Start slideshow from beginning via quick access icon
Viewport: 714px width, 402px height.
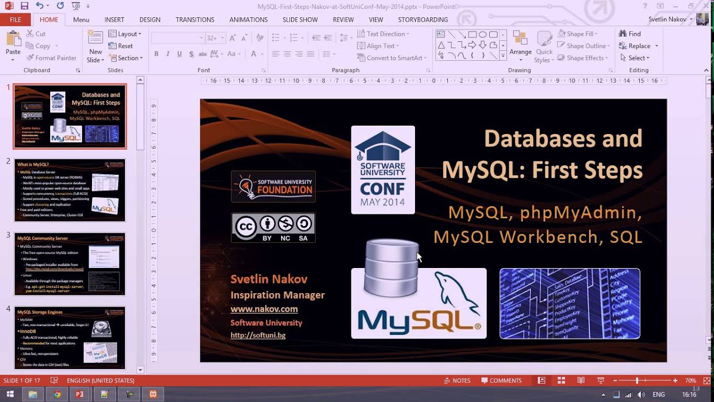[x=76, y=6]
